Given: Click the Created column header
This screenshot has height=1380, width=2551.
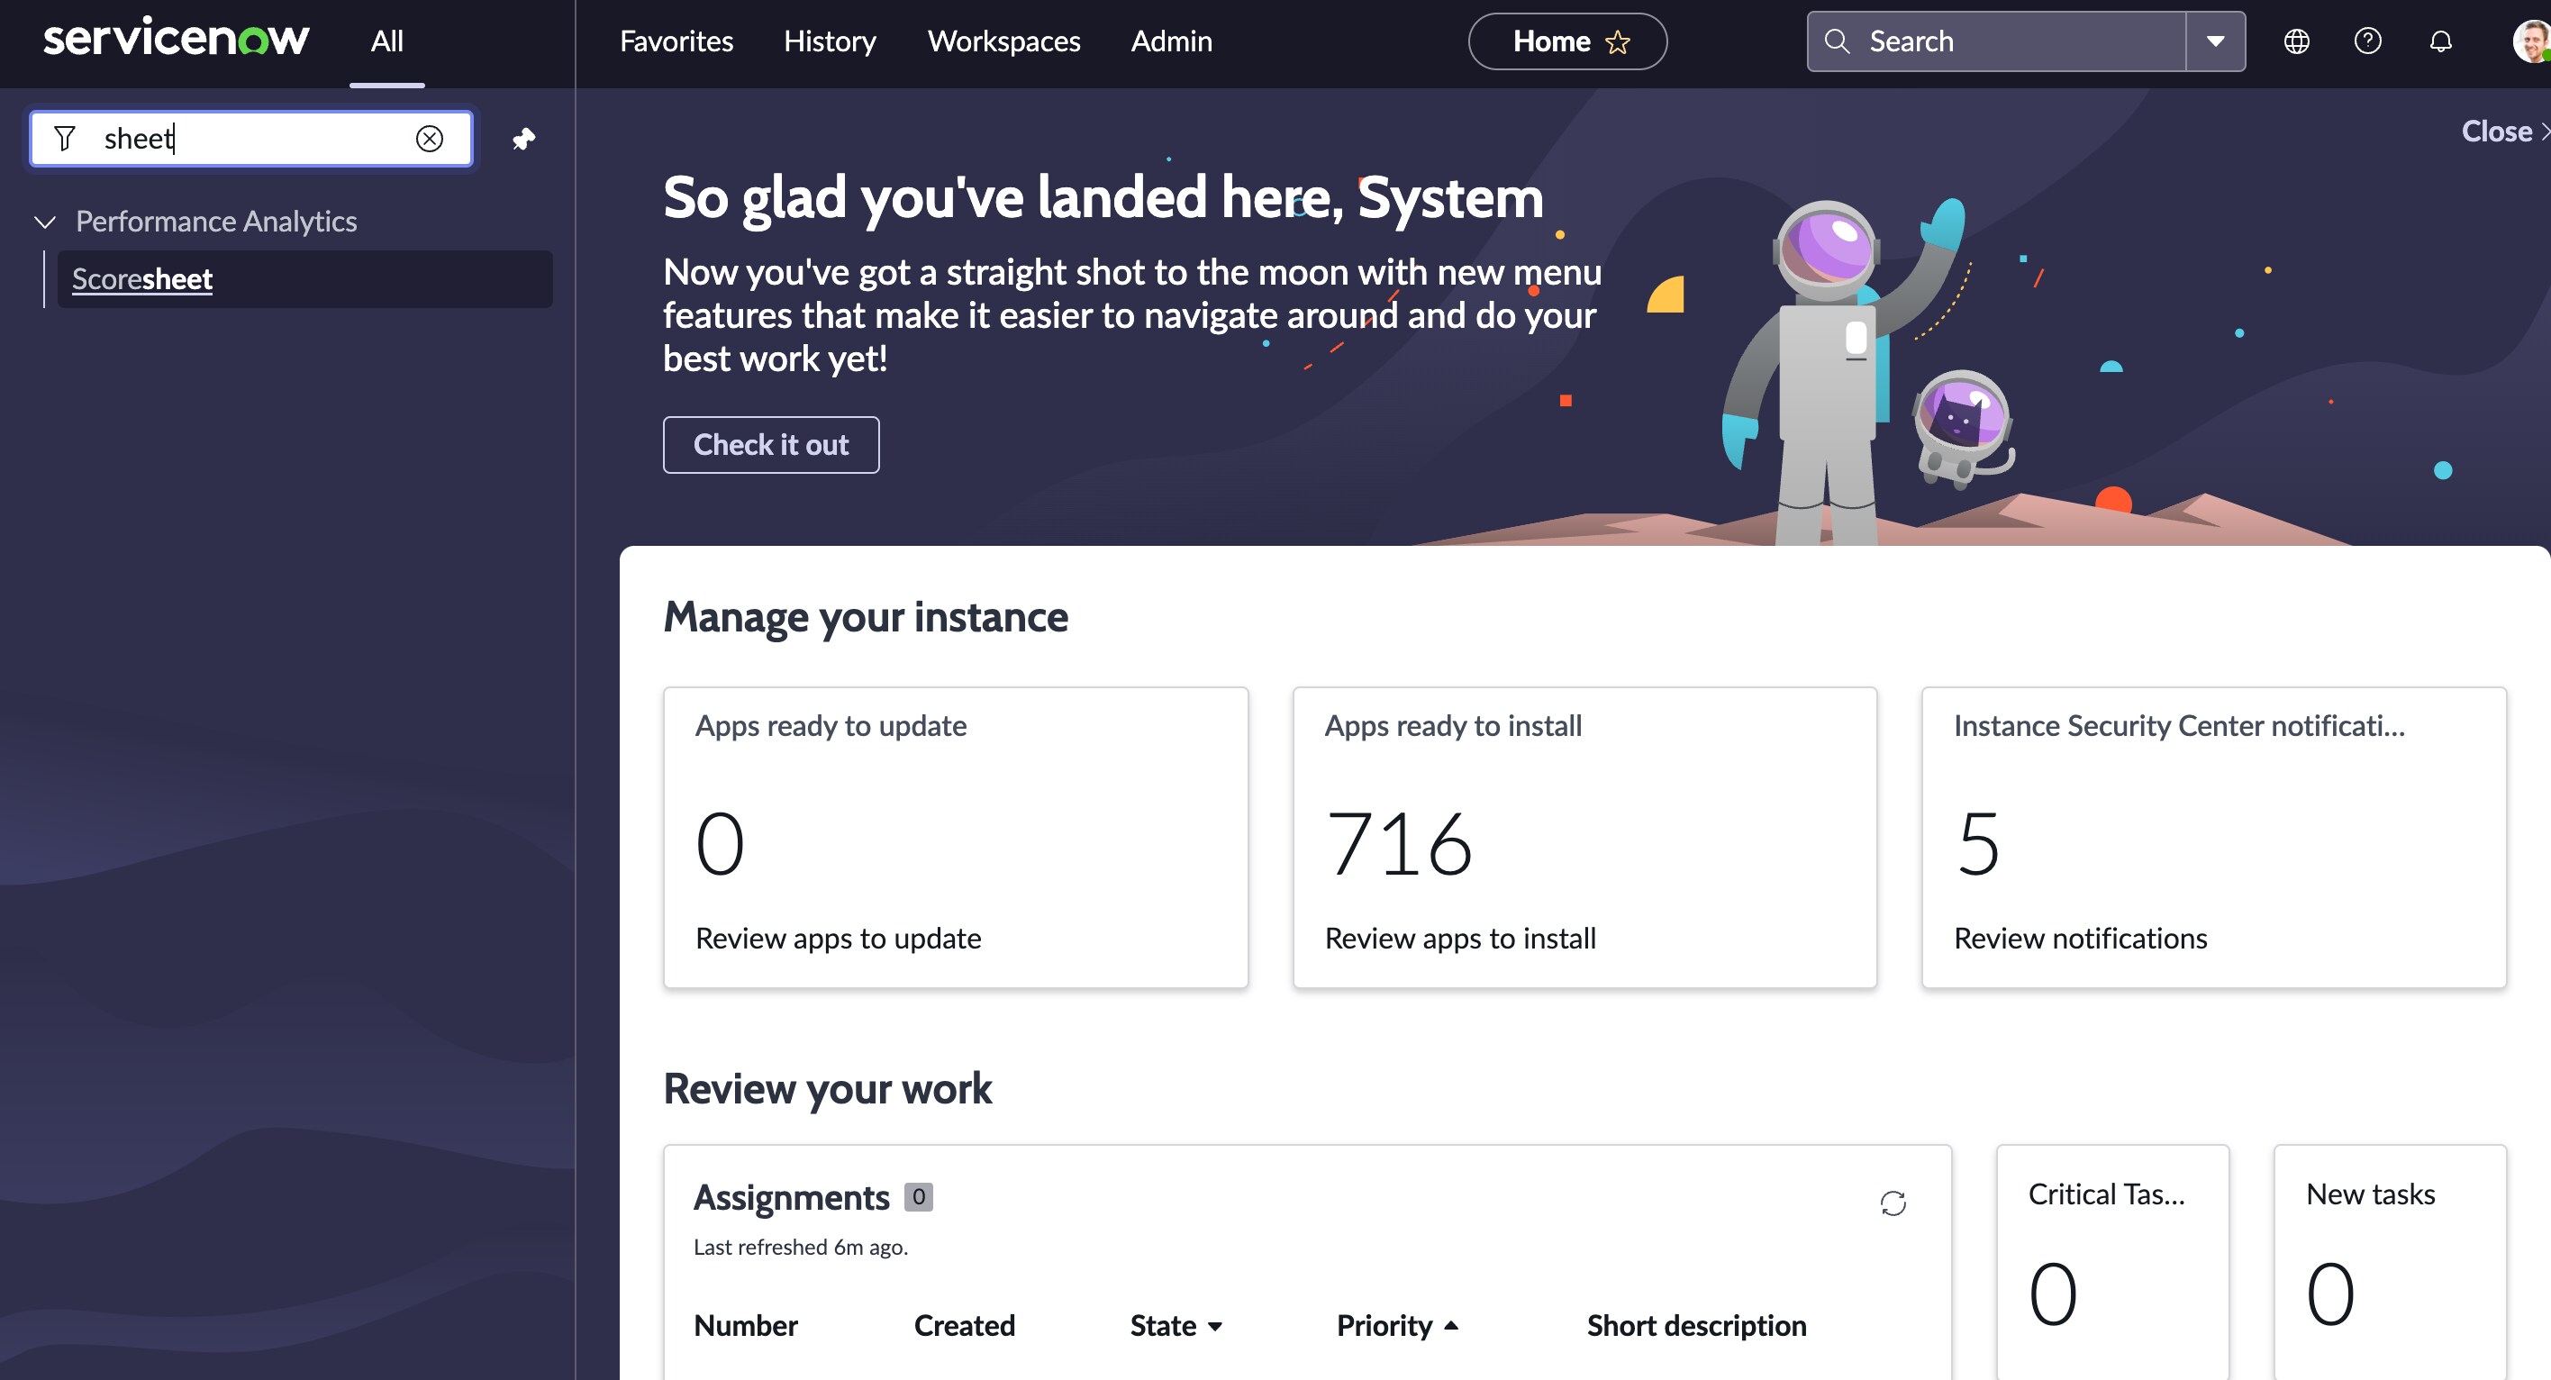Looking at the screenshot, I should [965, 1326].
